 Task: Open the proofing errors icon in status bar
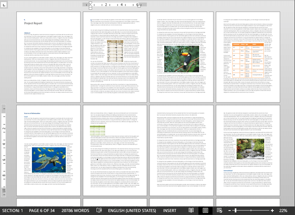[99, 210]
